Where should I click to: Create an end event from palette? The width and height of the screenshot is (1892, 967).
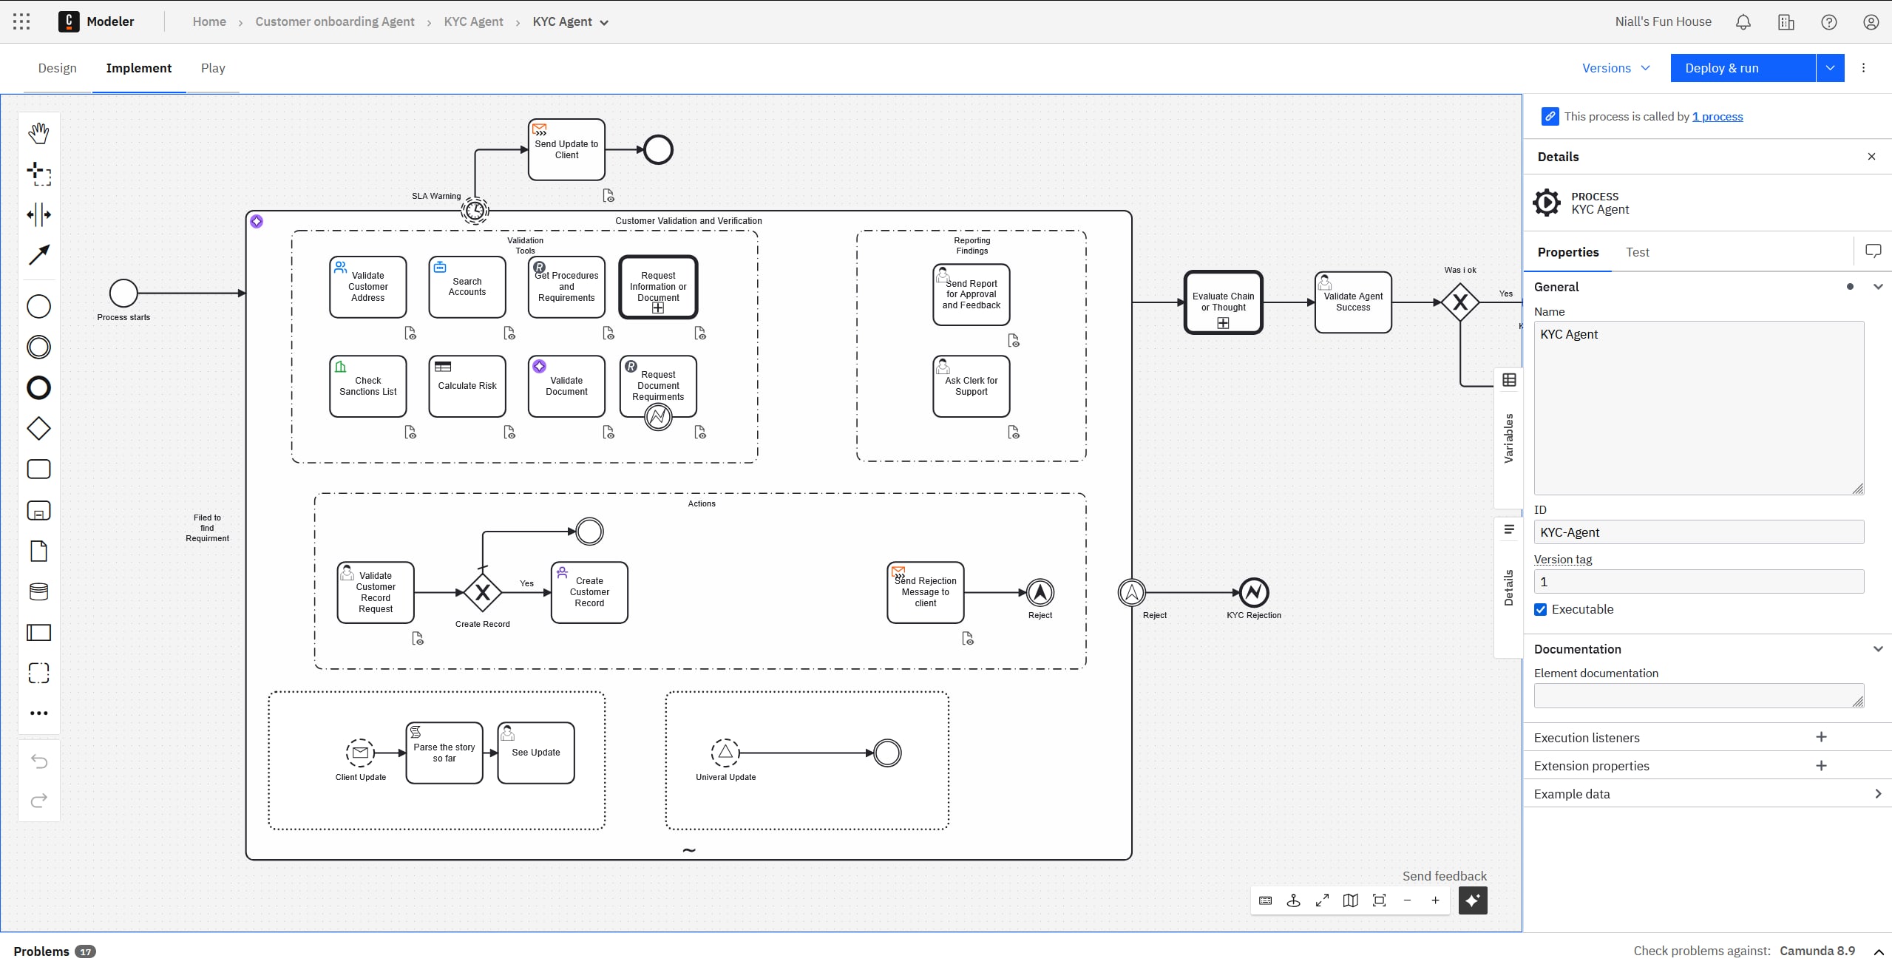click(x=38, y=387)
